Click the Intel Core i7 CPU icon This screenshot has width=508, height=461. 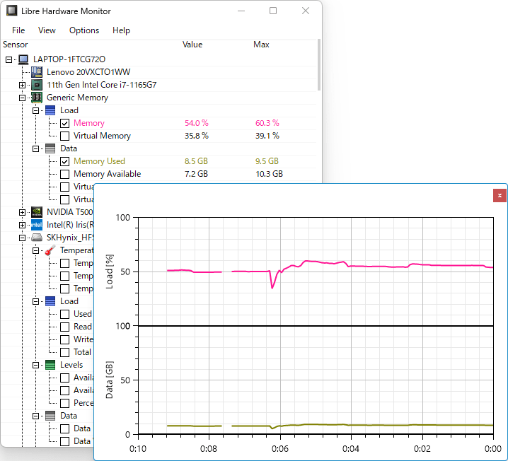[x=37, y=85]
